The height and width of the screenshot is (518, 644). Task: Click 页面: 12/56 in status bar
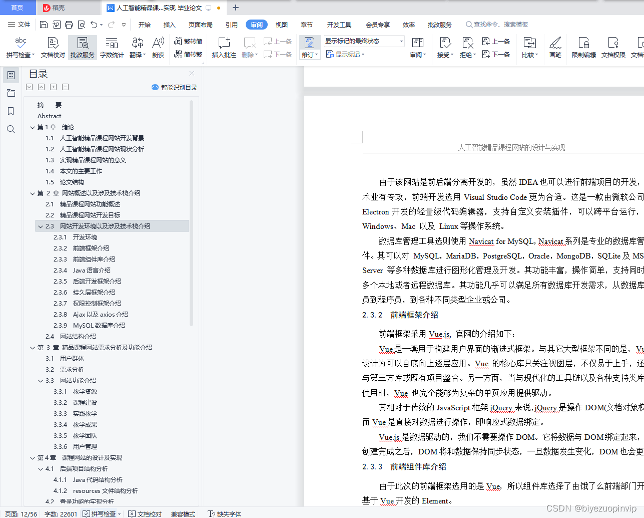tap(21, 513)
